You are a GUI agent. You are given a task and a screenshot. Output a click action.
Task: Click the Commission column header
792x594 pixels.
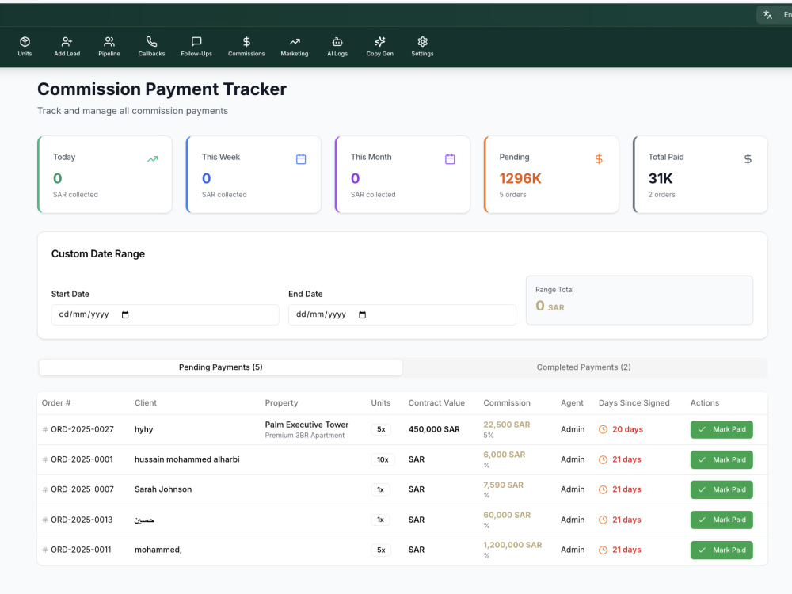pos(507,402)
